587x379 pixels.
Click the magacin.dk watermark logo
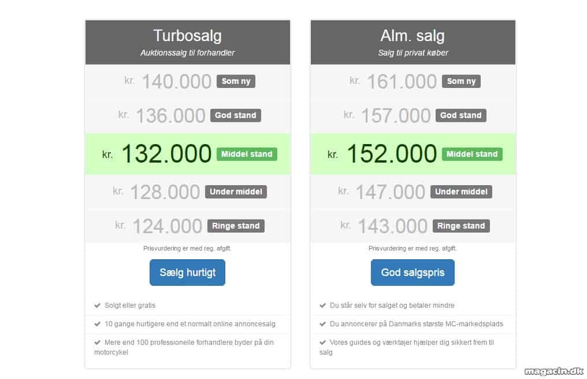point(553,371)
